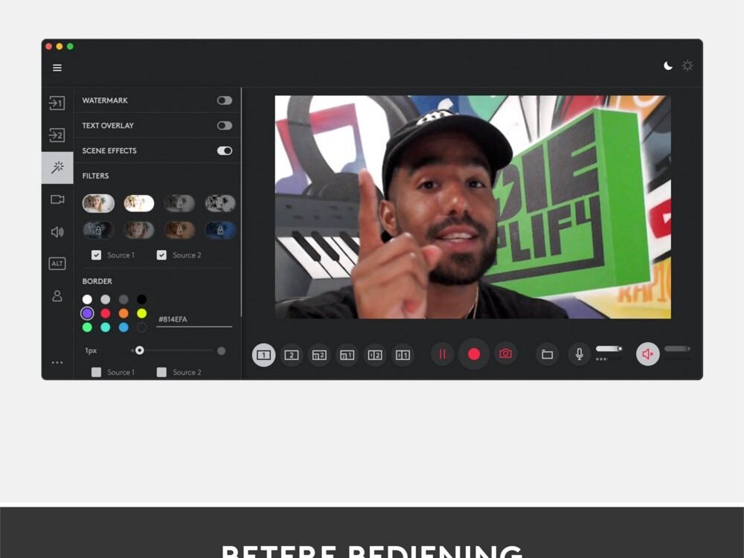Take a snapshot with the camera icon

coord(506,354)
